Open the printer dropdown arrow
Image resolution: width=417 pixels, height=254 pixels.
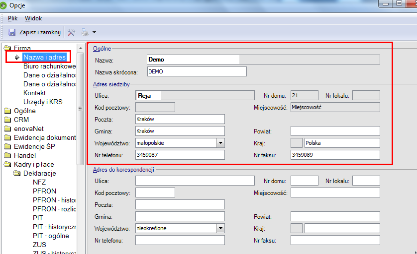[94, 32]
